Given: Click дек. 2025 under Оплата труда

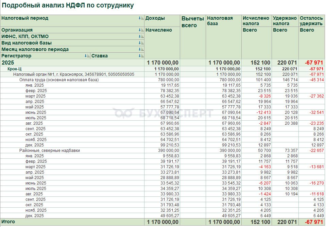Looking at the screenshot, I should tap(35, 145).
